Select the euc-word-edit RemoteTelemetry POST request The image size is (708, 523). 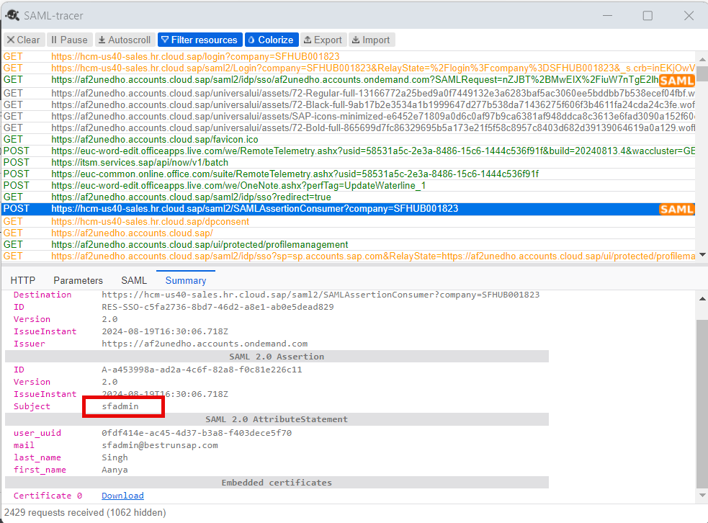(349, 151)
